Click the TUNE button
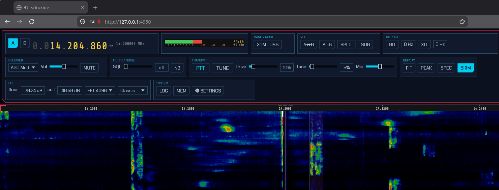The width and height of the screenshot is (499, 190). point(223,68)
